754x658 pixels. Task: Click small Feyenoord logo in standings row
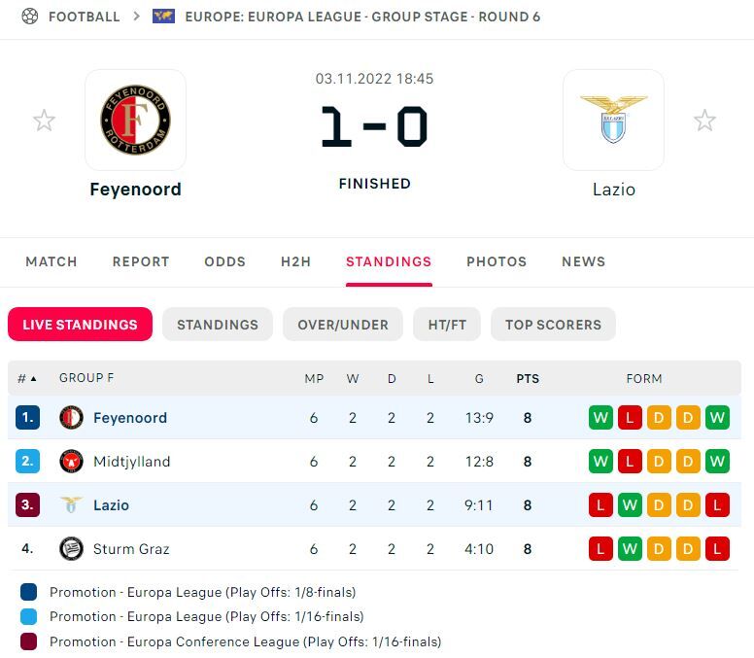click(71, 418)
